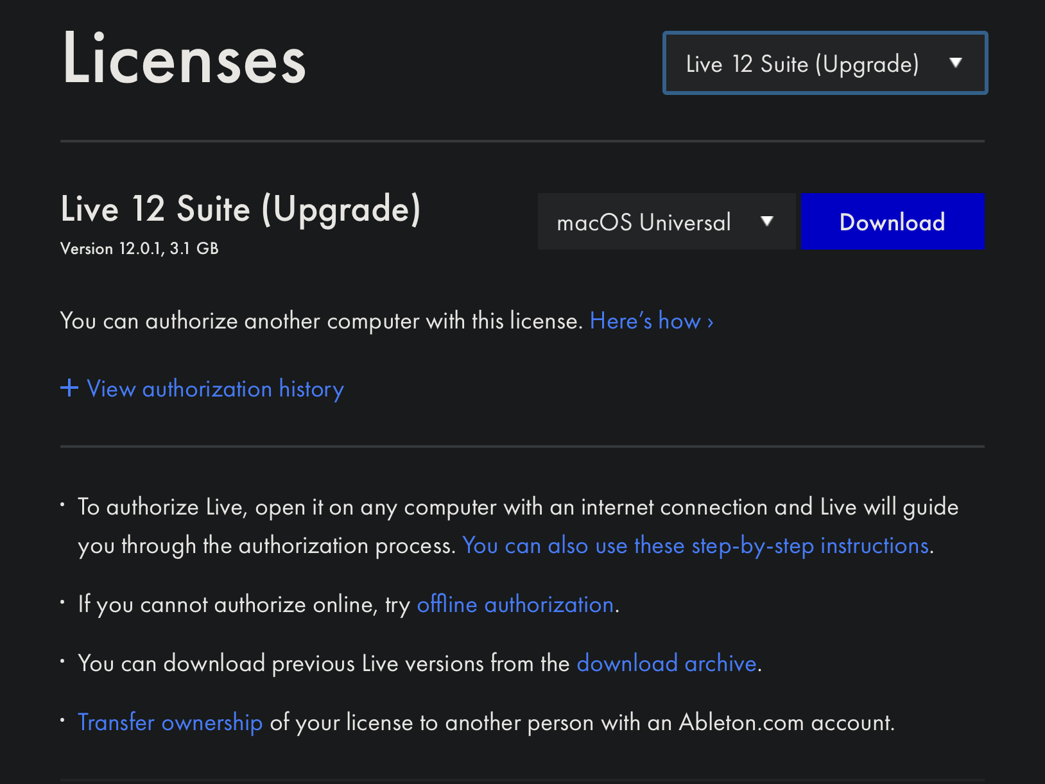Click the Live 12 Suite (Upgrade) product title
Screen dimensions: 1045x784
point(241,209)
